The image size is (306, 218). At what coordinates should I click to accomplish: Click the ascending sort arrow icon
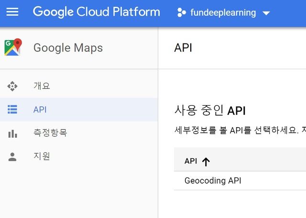206,162
